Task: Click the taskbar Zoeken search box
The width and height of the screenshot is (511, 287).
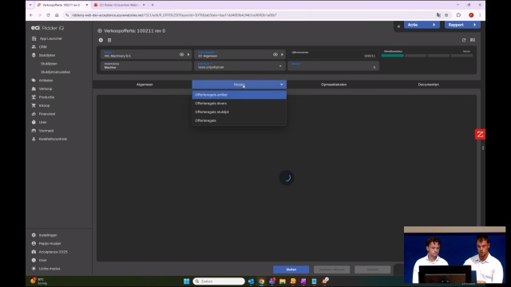Action: 219,281
